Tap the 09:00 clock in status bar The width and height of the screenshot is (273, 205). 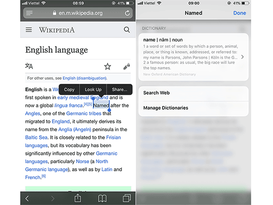pyautogui.click(x=194, y=3)
